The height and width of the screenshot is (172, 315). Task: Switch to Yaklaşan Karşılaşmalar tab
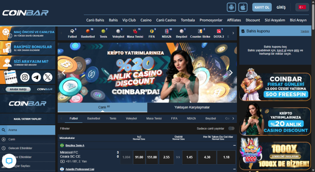(192, 107)
